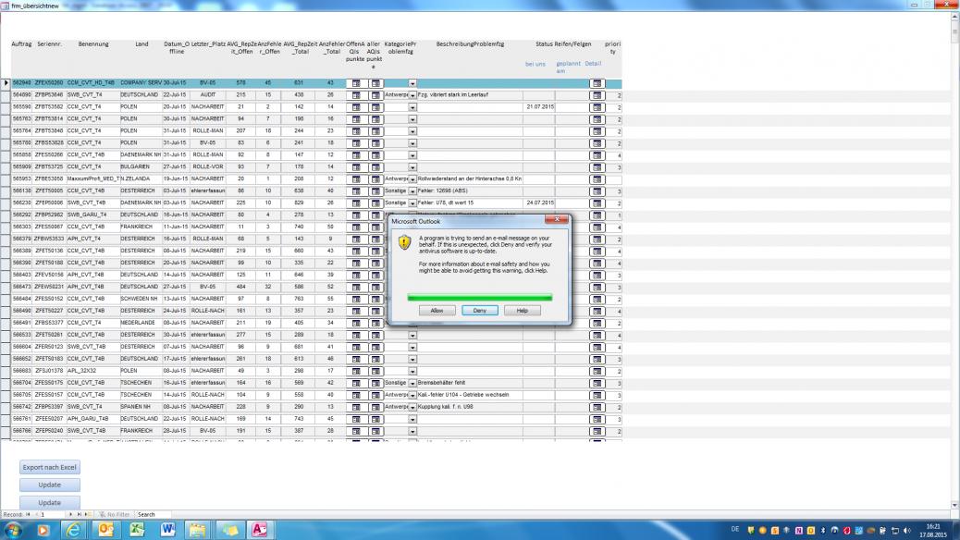
Task: Open aller AQIs icon for Auftrag 566761
Action: 375,420
